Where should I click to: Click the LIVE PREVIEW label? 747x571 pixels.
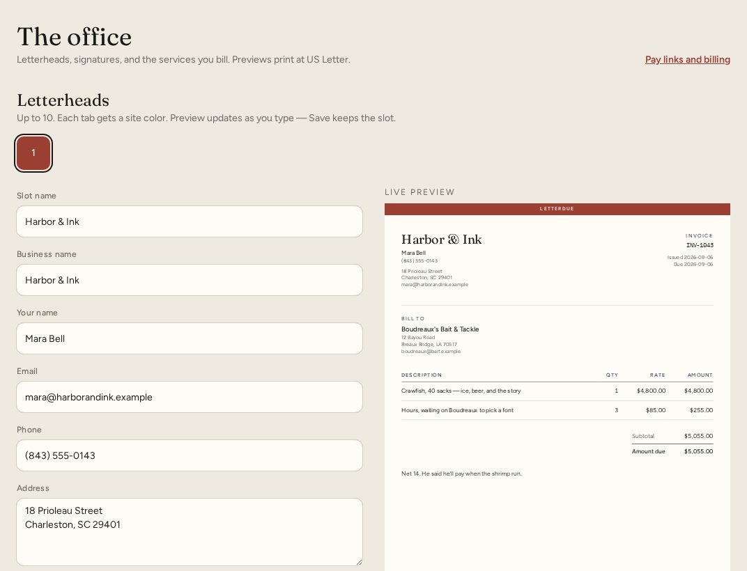pos(419,192)
